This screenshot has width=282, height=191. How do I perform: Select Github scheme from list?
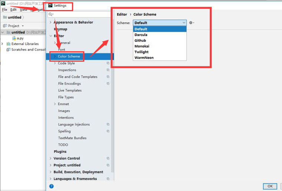coord(160,41)
